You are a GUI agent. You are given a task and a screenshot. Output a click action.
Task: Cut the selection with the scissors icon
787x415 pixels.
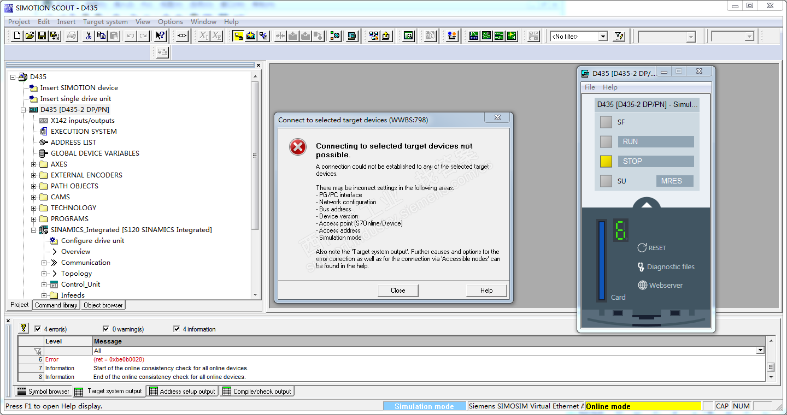[88, 36]
